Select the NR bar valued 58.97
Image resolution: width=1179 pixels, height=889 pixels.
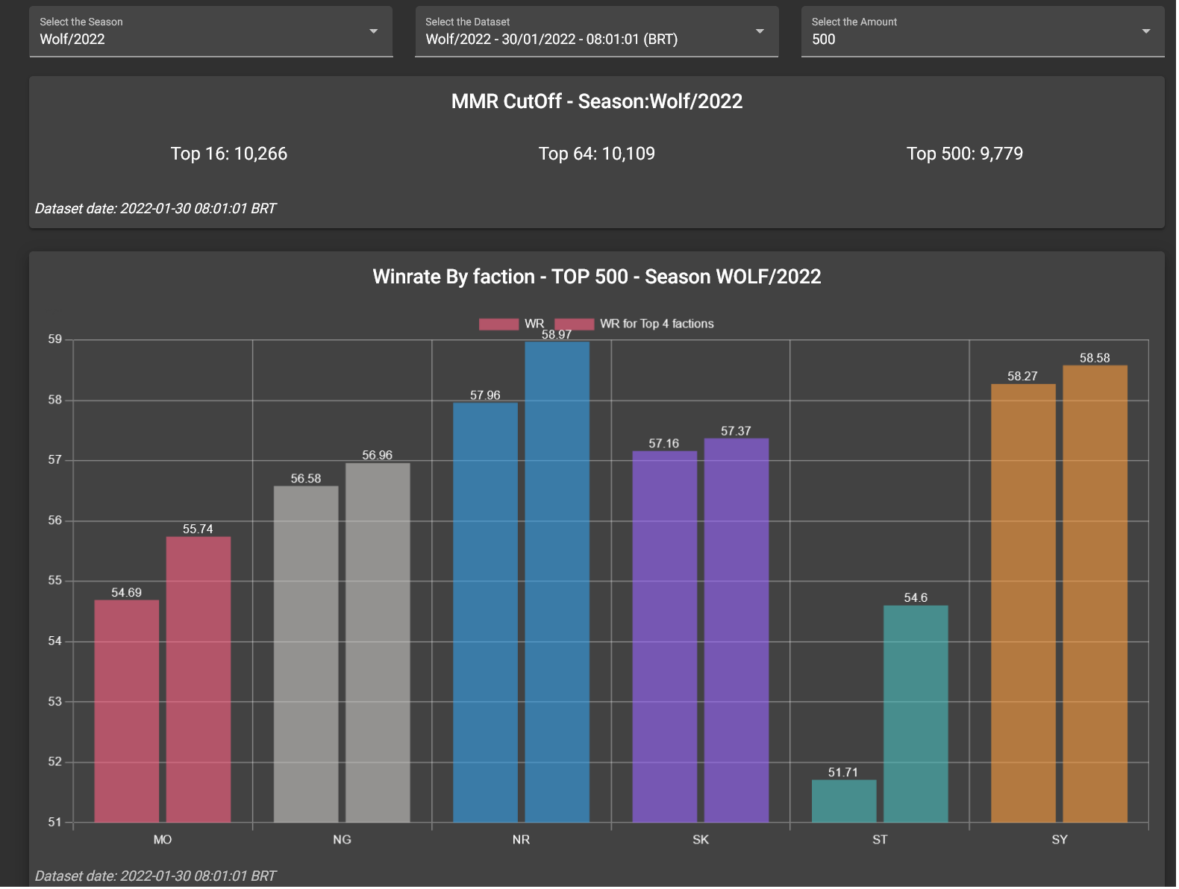coord(557,582)
